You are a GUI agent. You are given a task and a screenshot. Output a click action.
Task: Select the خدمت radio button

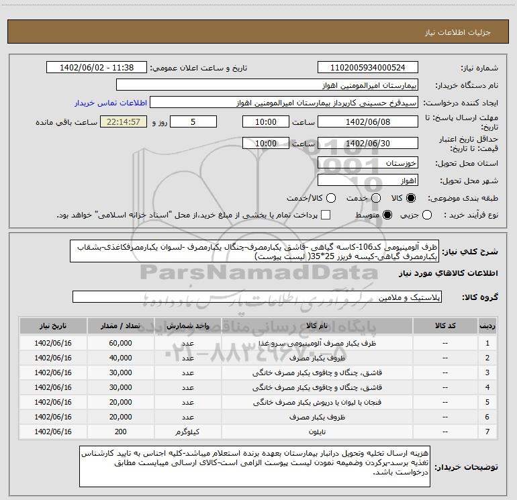[x=376, y=198]
